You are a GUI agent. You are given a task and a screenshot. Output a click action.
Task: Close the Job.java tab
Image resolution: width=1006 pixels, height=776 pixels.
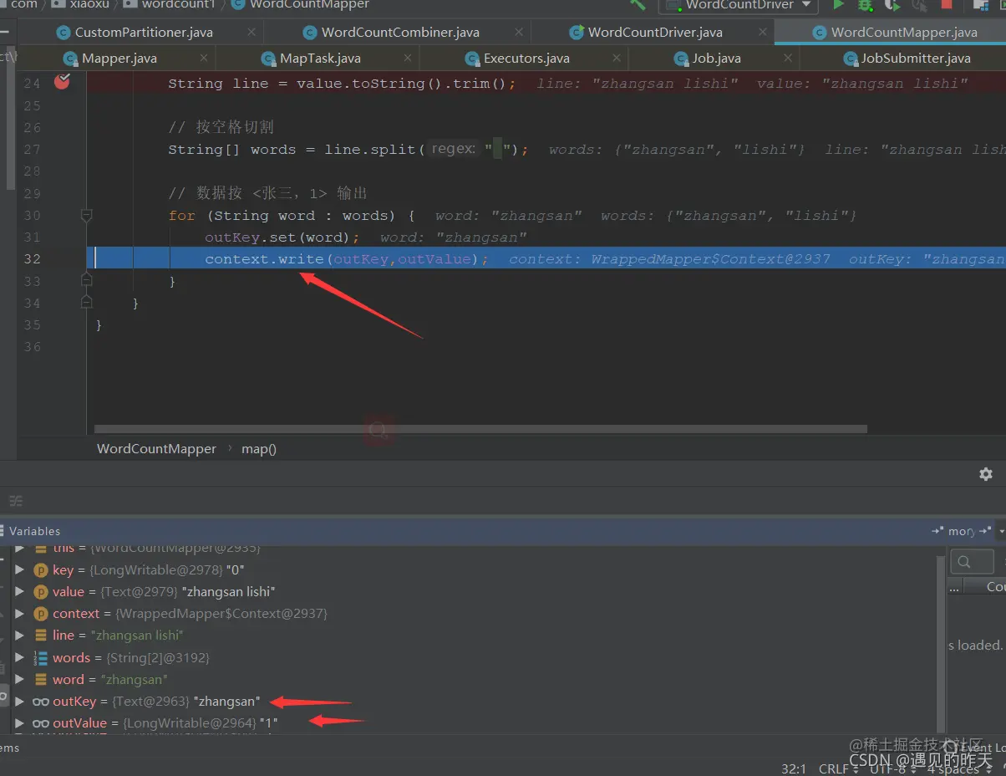787,59
